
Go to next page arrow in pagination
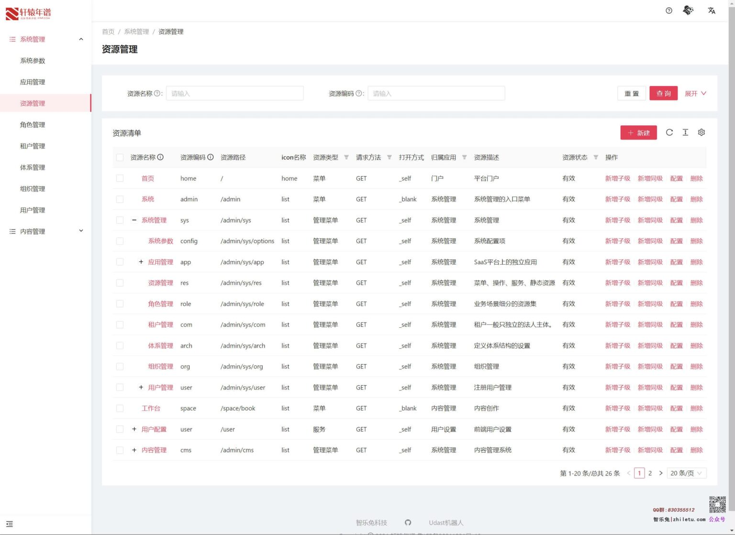[661, 473]
